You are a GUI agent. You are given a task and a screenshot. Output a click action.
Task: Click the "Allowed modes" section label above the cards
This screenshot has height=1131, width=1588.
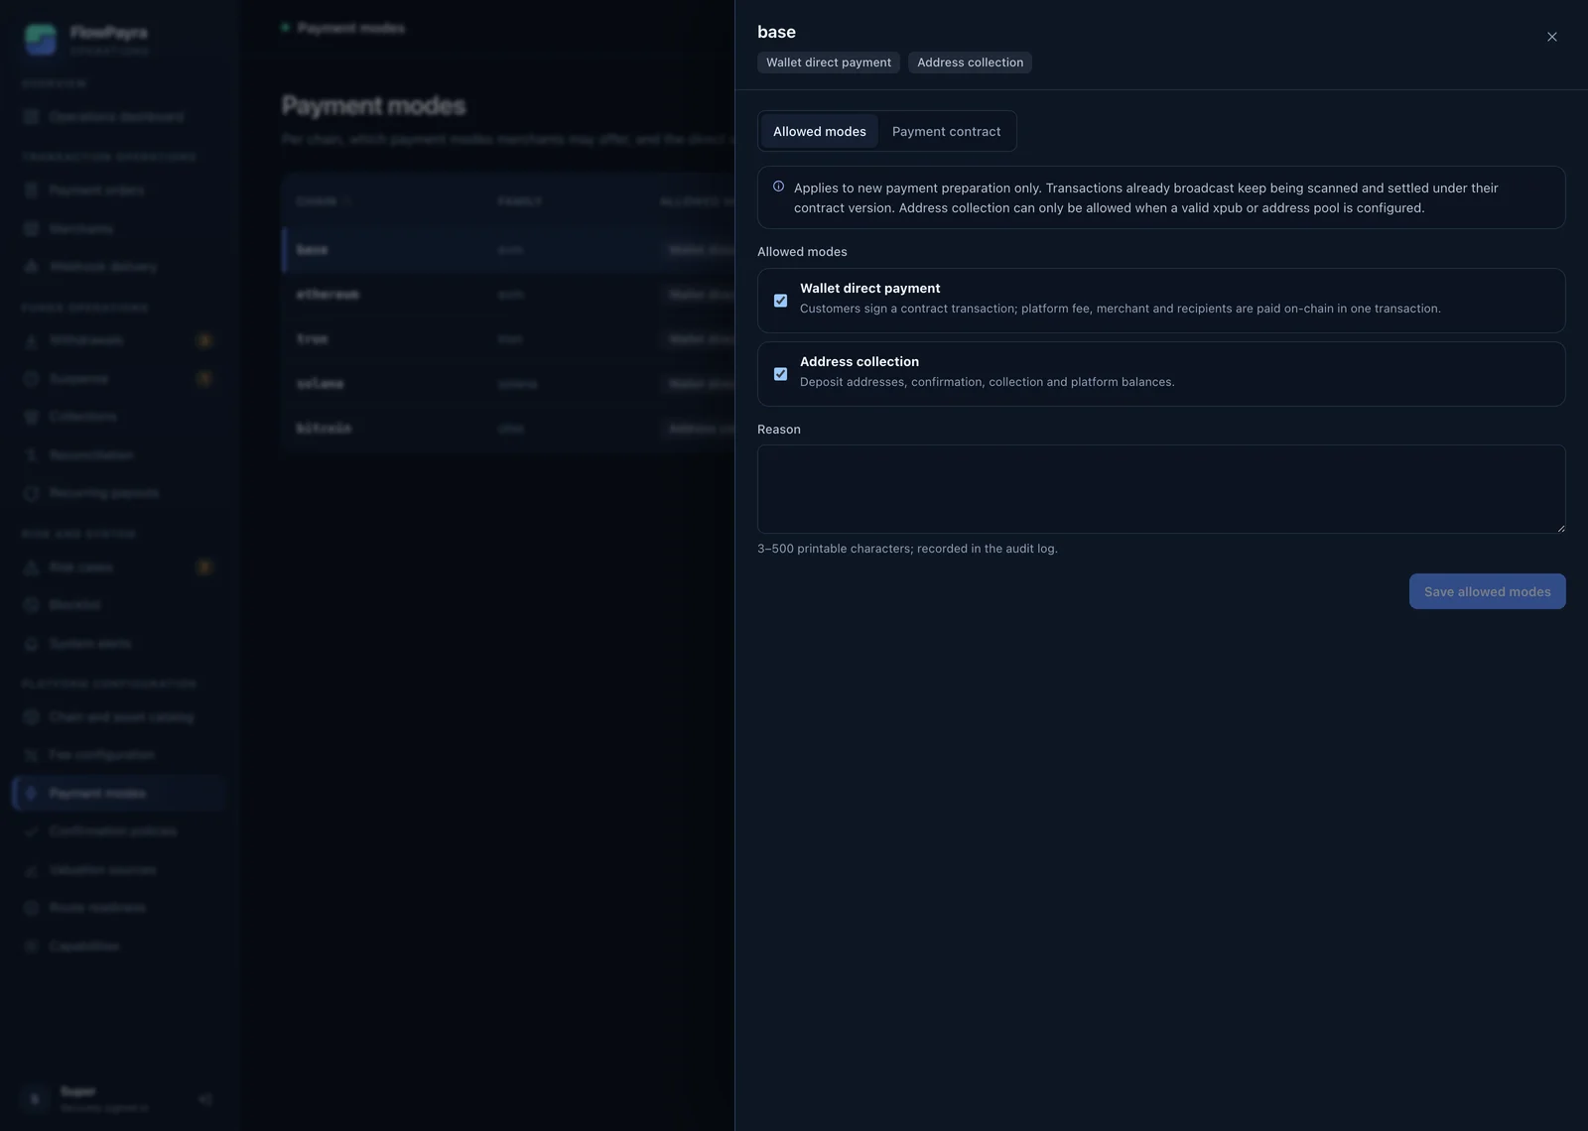[802, 252]
